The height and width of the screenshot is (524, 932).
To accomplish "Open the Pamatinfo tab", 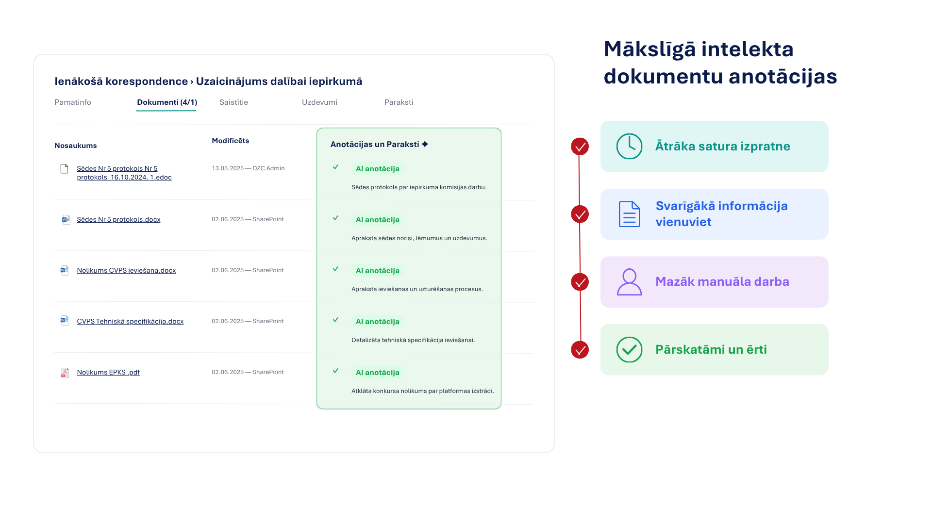I will (x=73, y=102).
